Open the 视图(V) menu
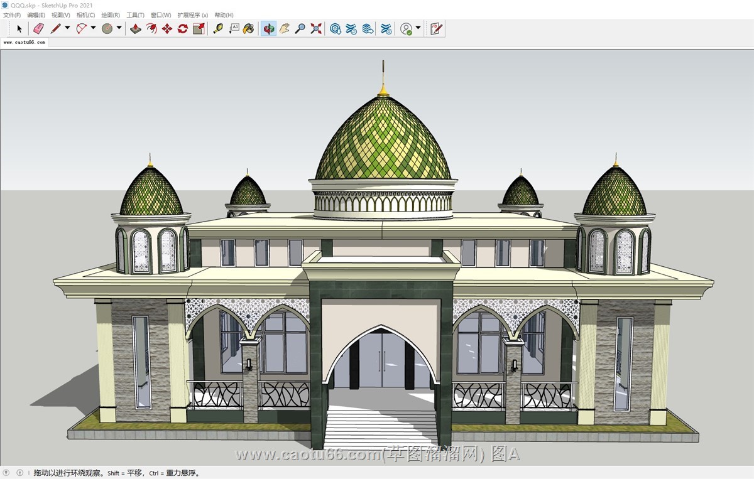 coord(61,14)
